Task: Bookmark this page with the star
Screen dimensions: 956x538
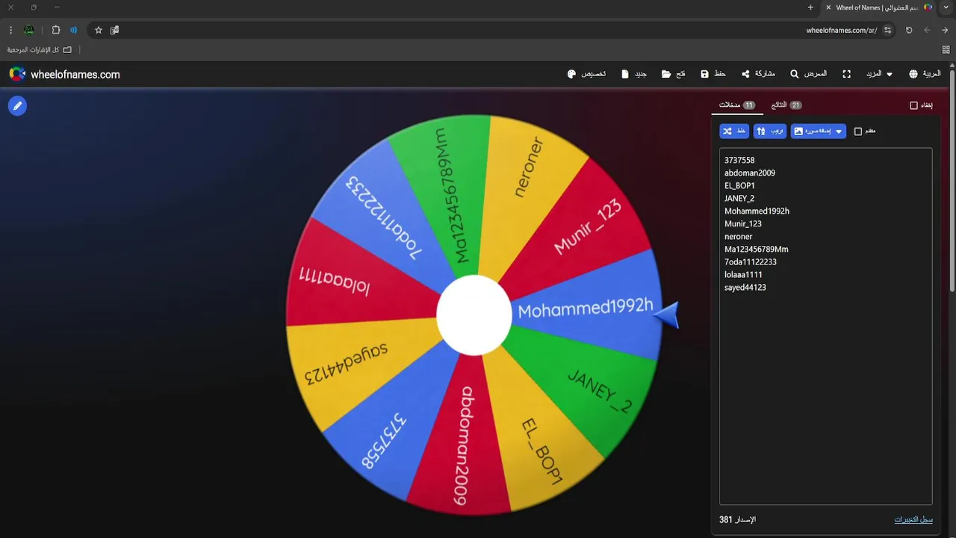Action: click(98, 30)
